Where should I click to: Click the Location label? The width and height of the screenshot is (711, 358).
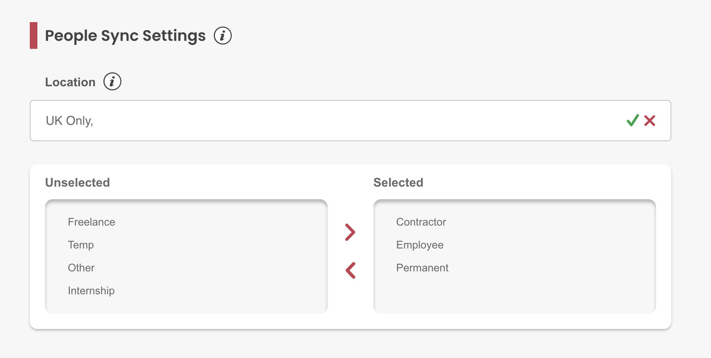(70, 82)
